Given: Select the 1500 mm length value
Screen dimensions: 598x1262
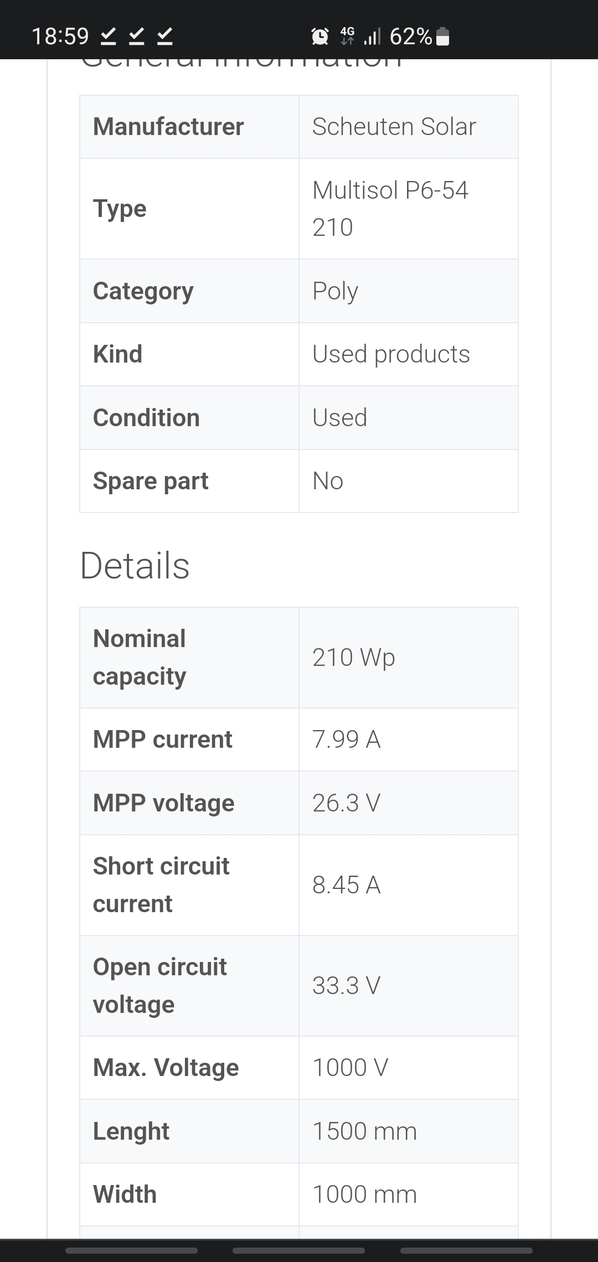Looking at the screenshot, I should [x=364, y=1131].
